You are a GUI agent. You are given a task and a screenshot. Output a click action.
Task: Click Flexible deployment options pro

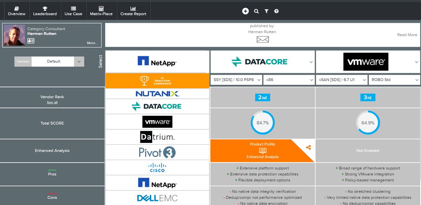click(262, 180)
